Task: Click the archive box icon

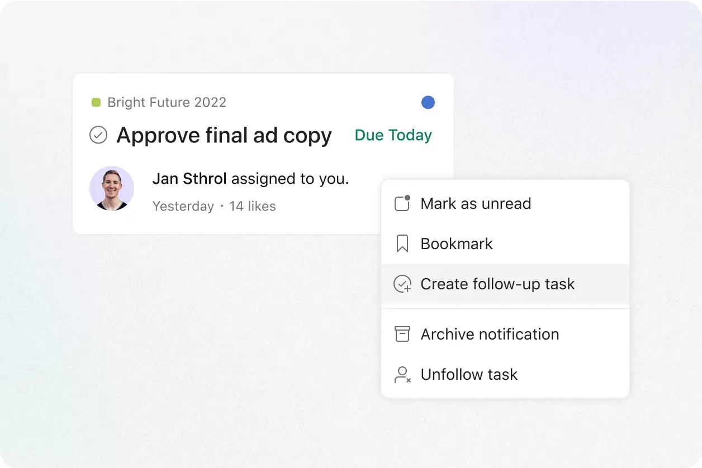Action: pos(402,334)
